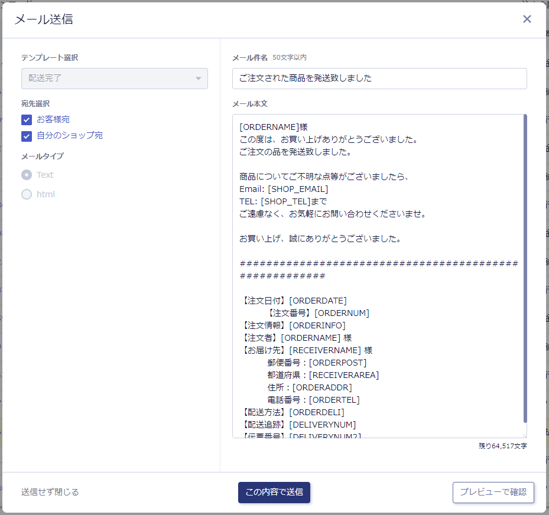Click the [ORDERDATE] tag in mail body
Screen dimensions: 549x515
(318, 301)
